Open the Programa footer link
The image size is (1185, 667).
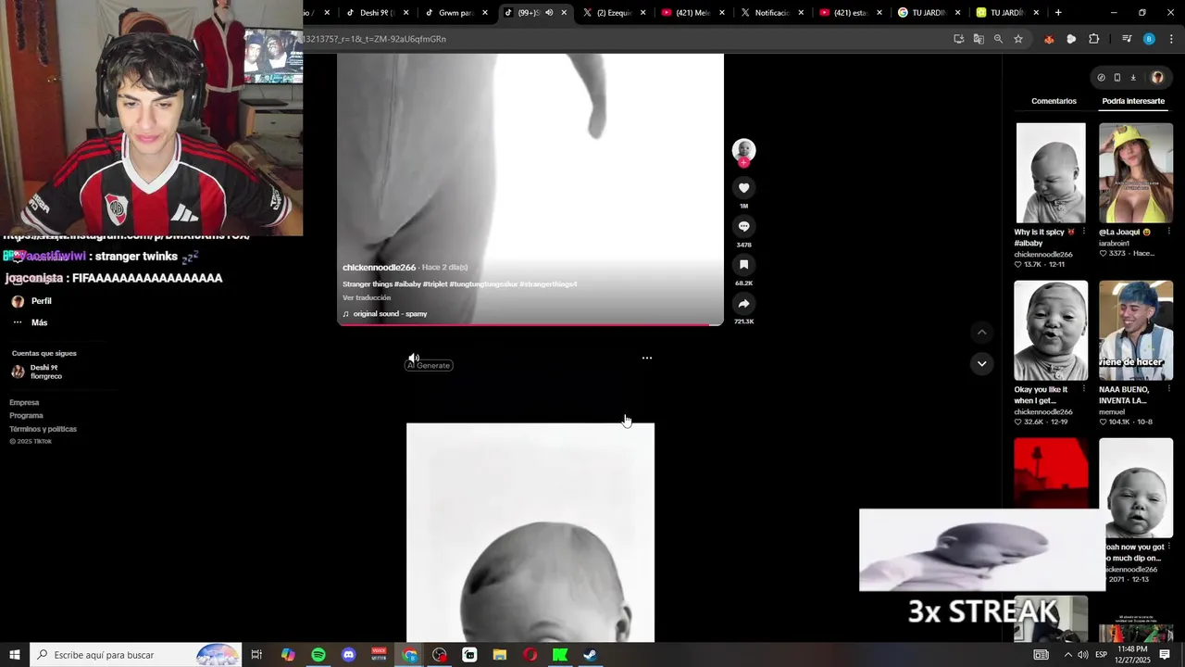tap(26, 416)
